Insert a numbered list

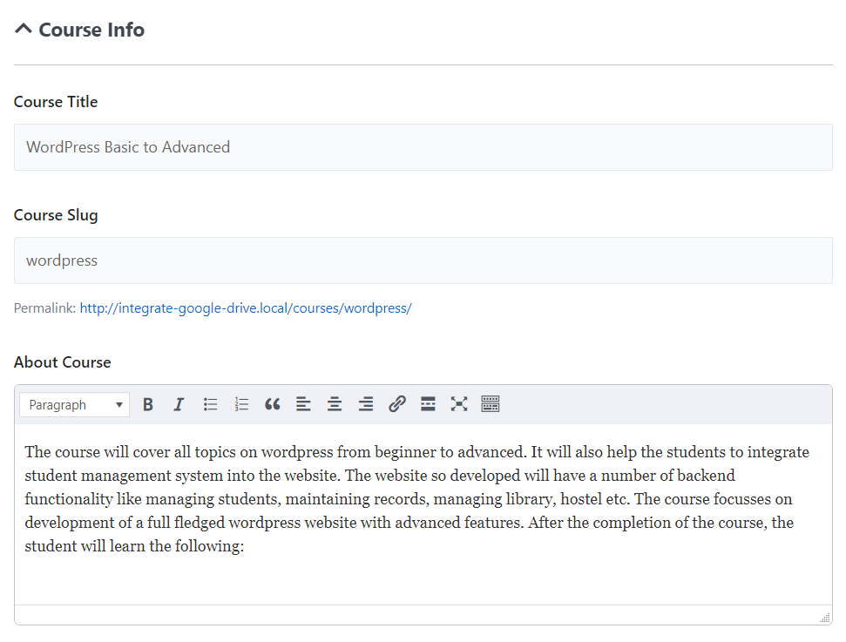(x=241, y=404)
